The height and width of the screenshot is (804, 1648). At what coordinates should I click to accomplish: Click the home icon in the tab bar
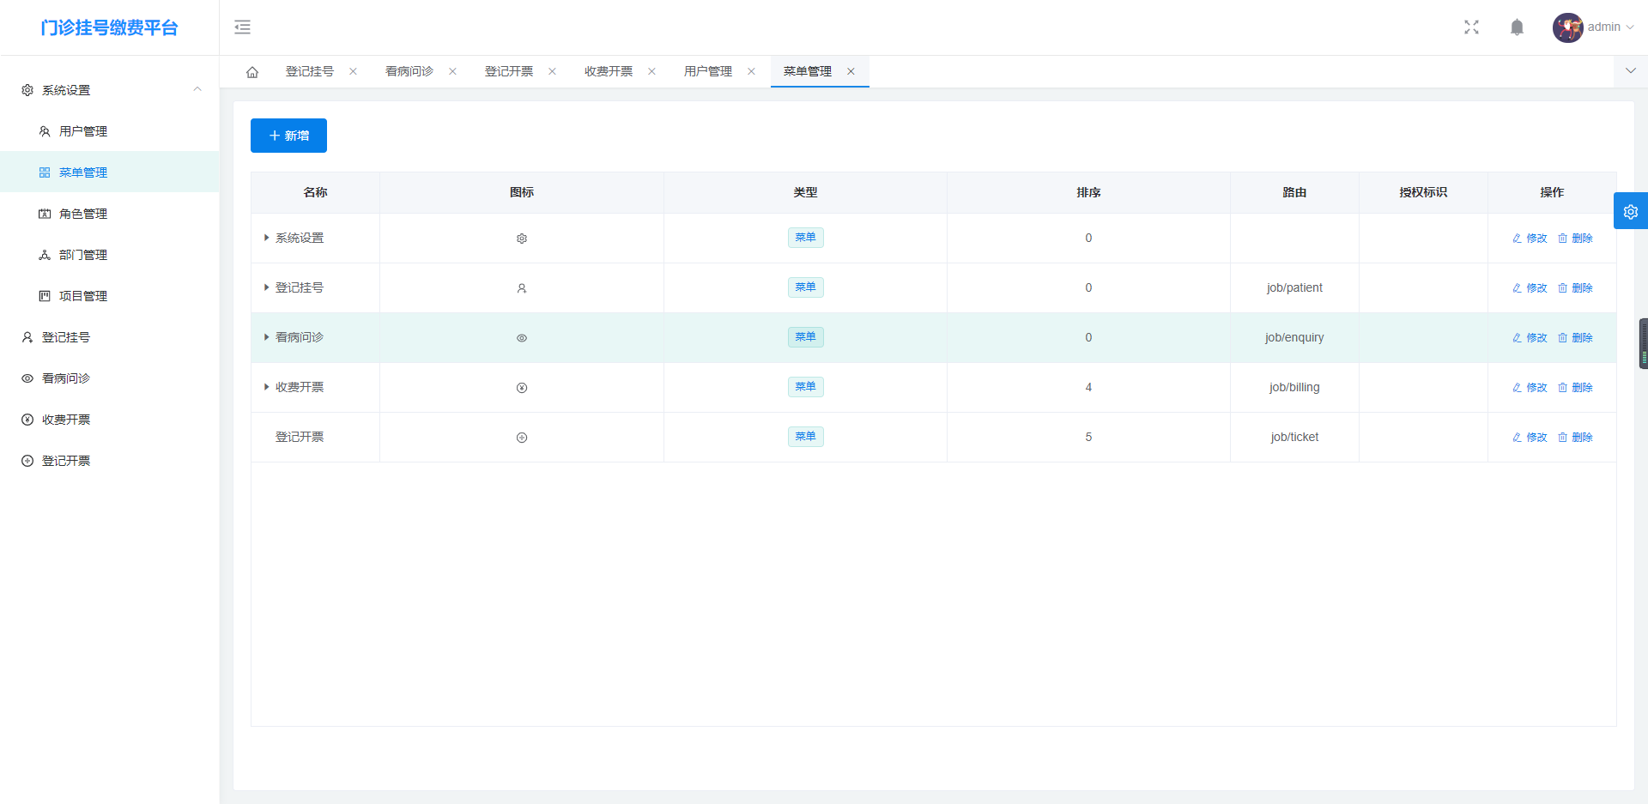tap(252, 71)
